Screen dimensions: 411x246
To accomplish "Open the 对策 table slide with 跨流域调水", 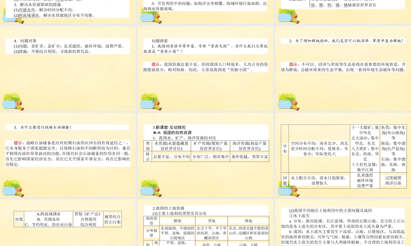I will pyautogui.click(x=68, y=223).
